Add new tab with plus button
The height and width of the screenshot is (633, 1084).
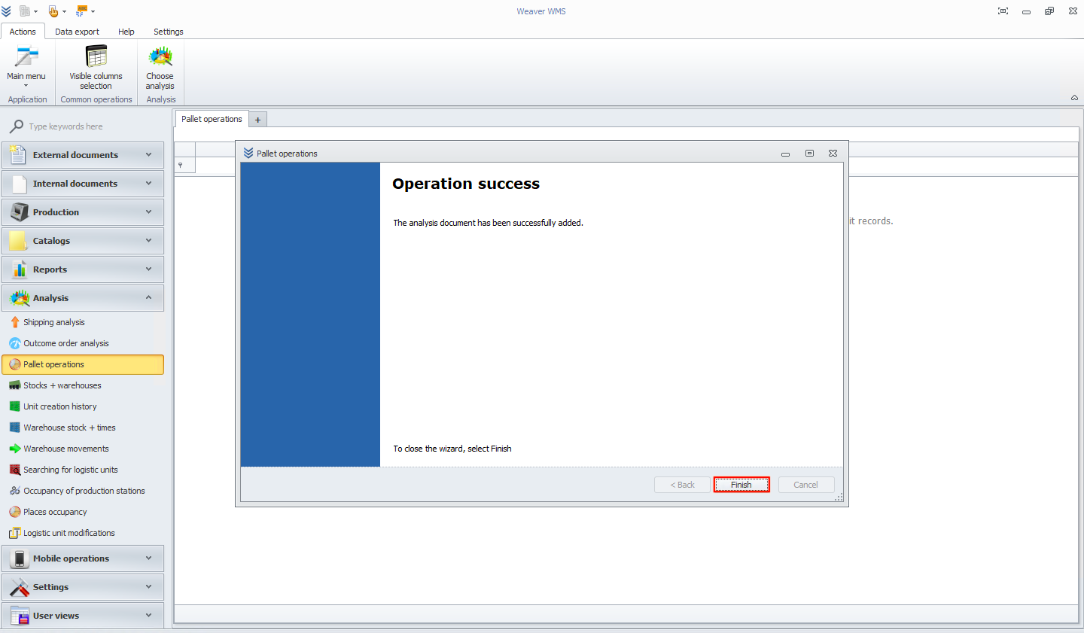click(257, 120)
